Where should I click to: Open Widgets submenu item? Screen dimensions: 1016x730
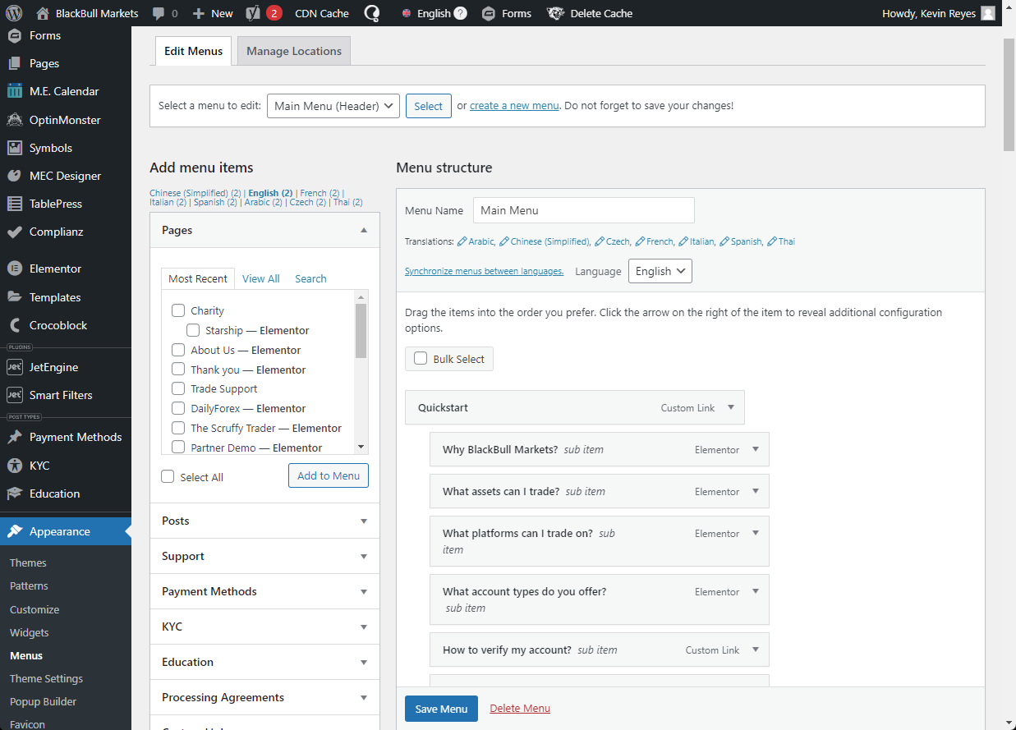tap(30, 632)
